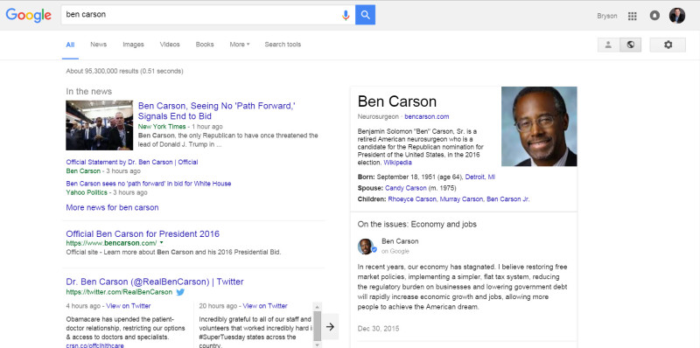Open Candy Carson spouse link
The image size is (700, 348).
[405, 188]
